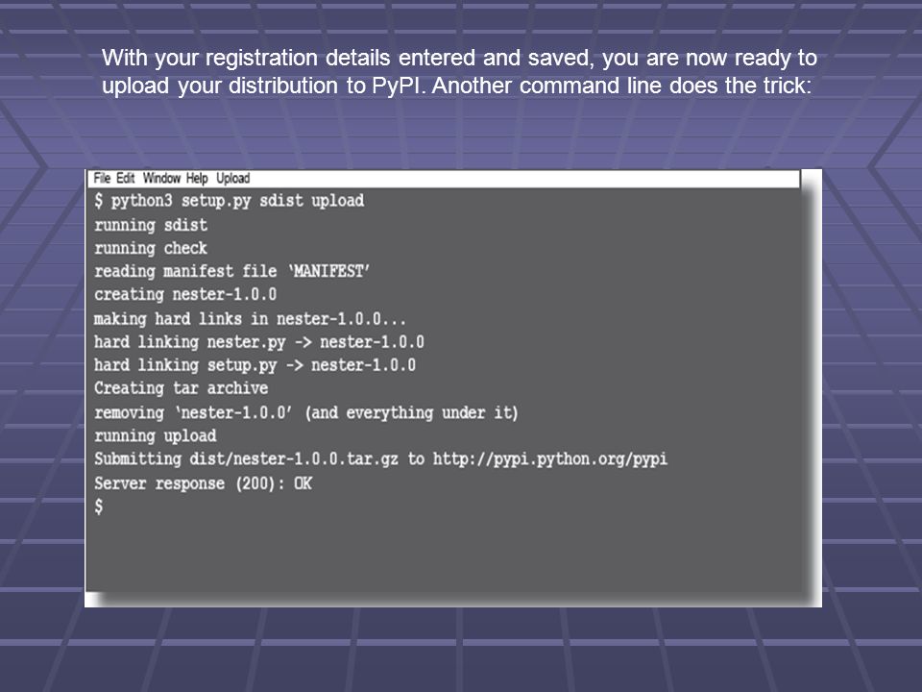Click the 'Server response (200): OK' line
Viewport: 922px width, 692px height.
click(203, 483)
